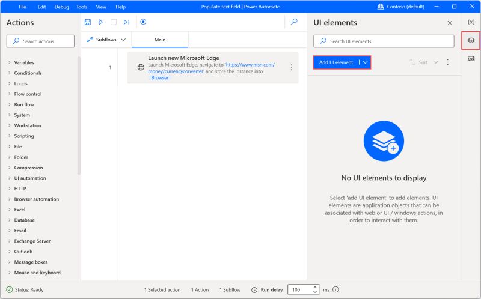Viewport: 481px width, 299px height.
Task: Select the Compression tree item
Action: [x=28, y=168]
